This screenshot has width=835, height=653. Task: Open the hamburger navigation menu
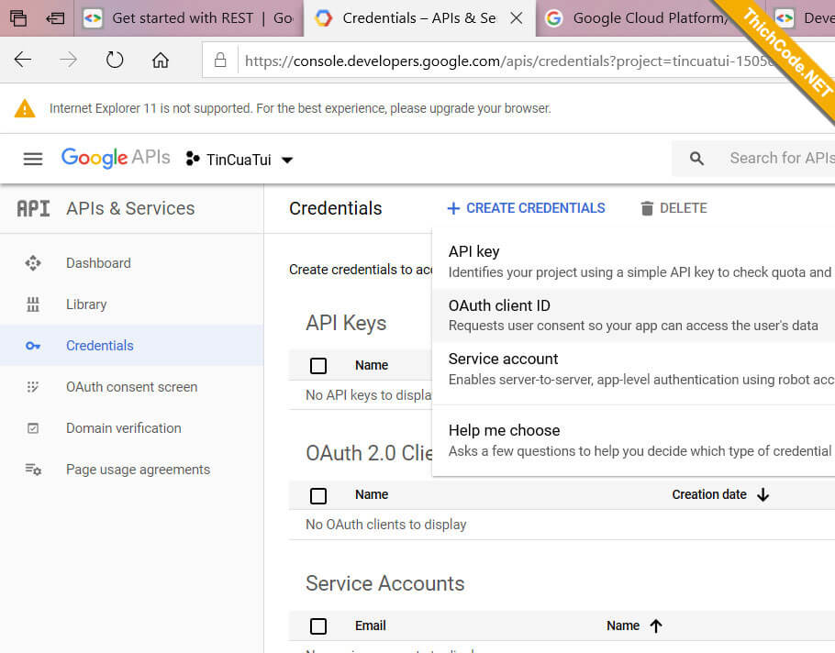[33, 159]
